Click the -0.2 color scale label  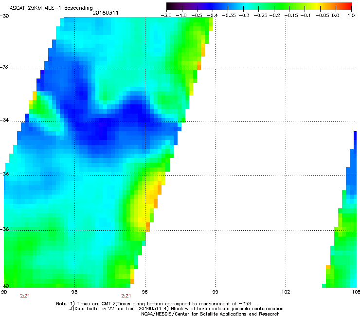(x=275, y=16)
